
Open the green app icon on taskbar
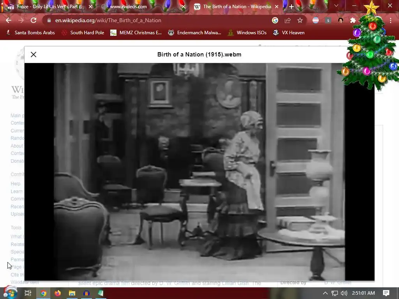tap(101, 293)
